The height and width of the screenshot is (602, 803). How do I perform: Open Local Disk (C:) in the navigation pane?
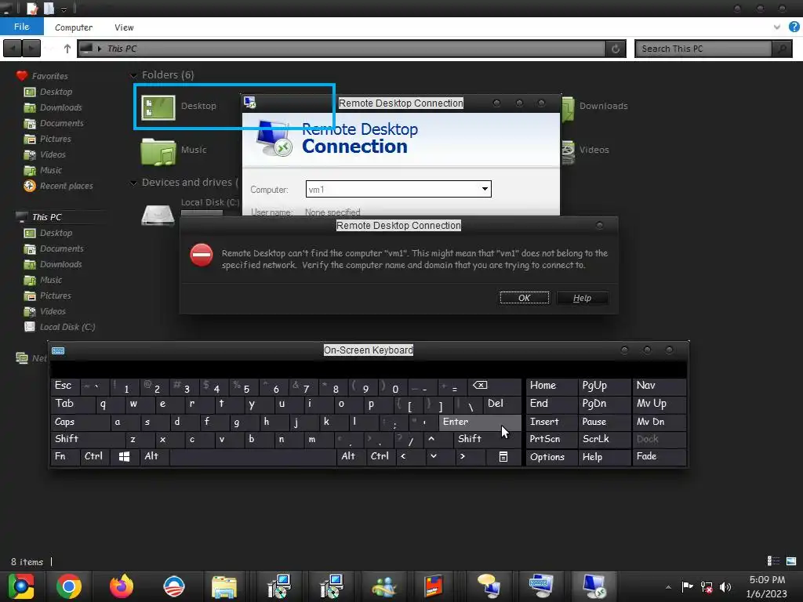tap(67, 327)
